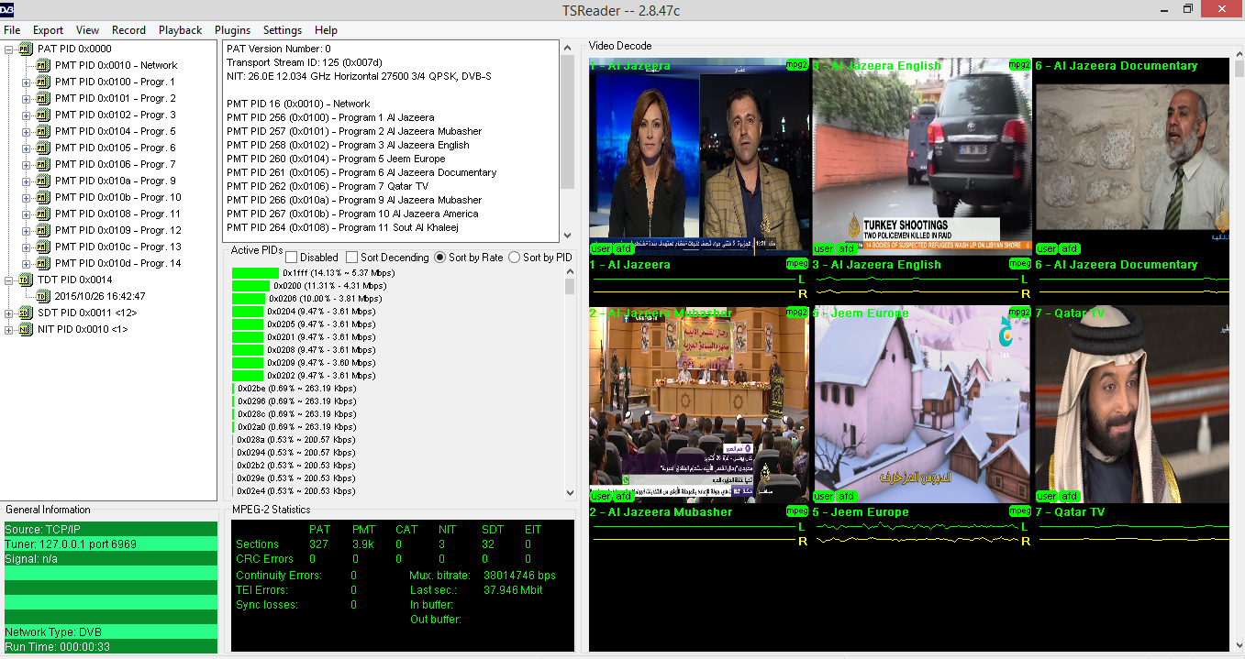The image size is (1245, 659).
Task: Expand PMT PID 0x0102 Progr. 3 node
Action: pyautogui.click(x=27, y=115)
